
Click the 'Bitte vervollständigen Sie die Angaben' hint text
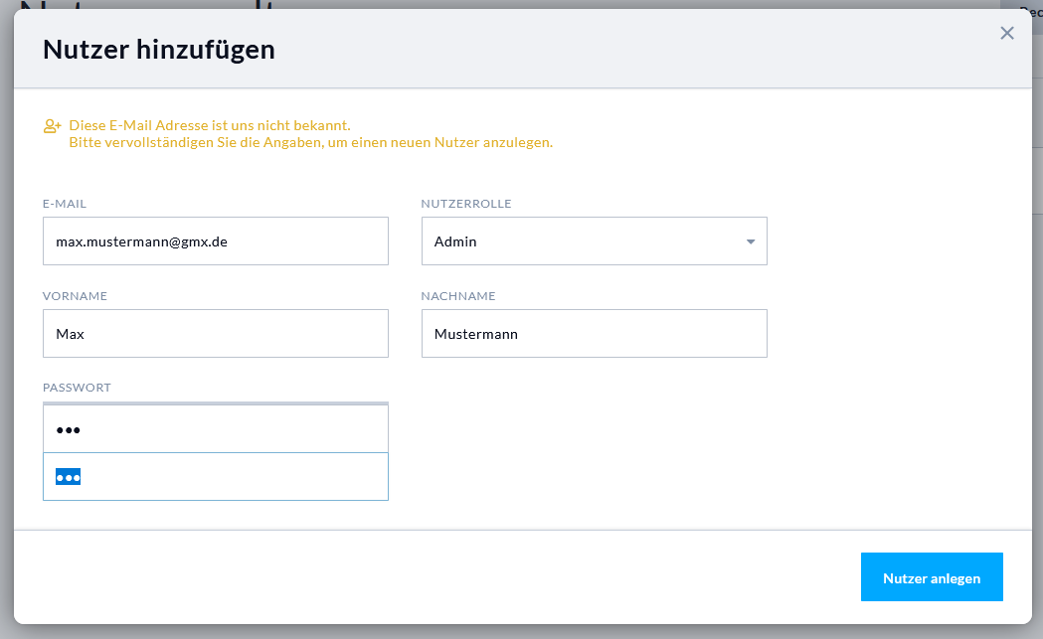coord(310,142)
